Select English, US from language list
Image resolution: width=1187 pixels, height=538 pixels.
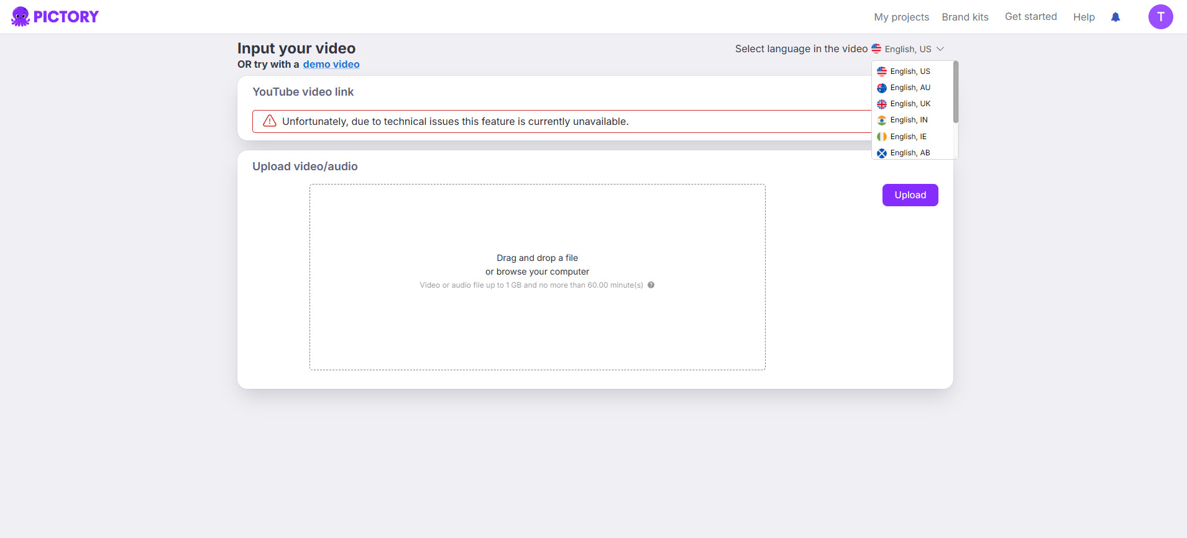(x=912, y=71)
